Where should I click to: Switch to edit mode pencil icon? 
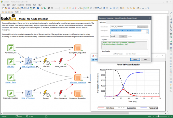tap(42, 8)
